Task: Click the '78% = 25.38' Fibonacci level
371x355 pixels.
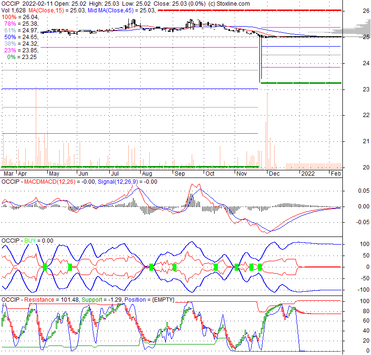Action: [x=21, y=24]
